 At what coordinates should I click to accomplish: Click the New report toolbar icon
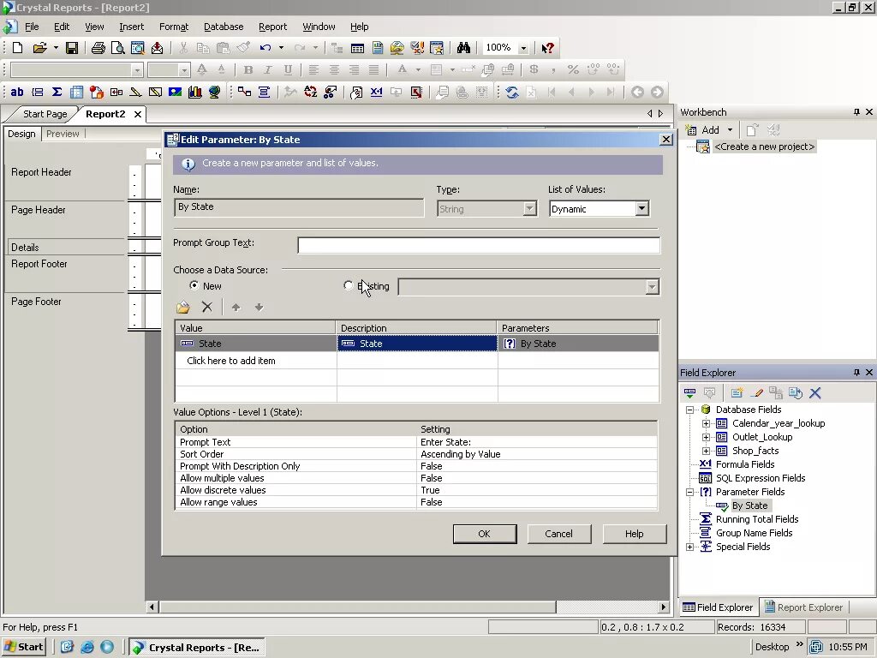[17, 48]
